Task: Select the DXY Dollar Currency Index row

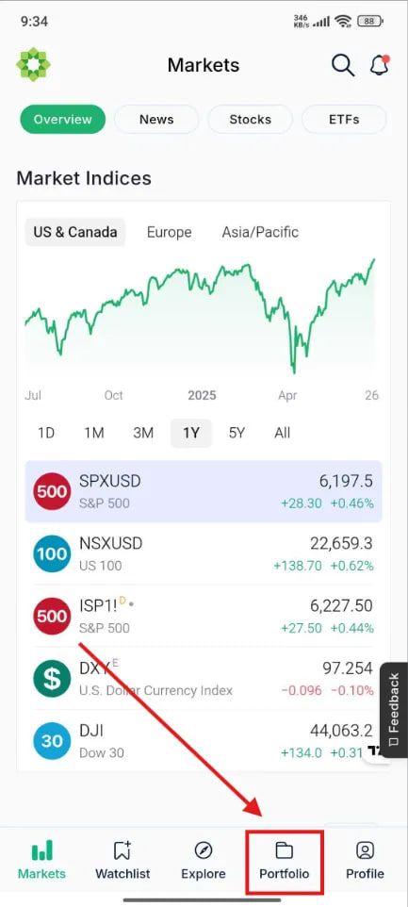Action: [x=204, y=679]
